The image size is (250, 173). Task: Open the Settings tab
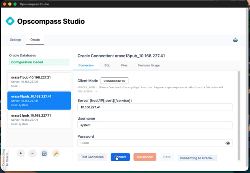(x=15, y=40)
